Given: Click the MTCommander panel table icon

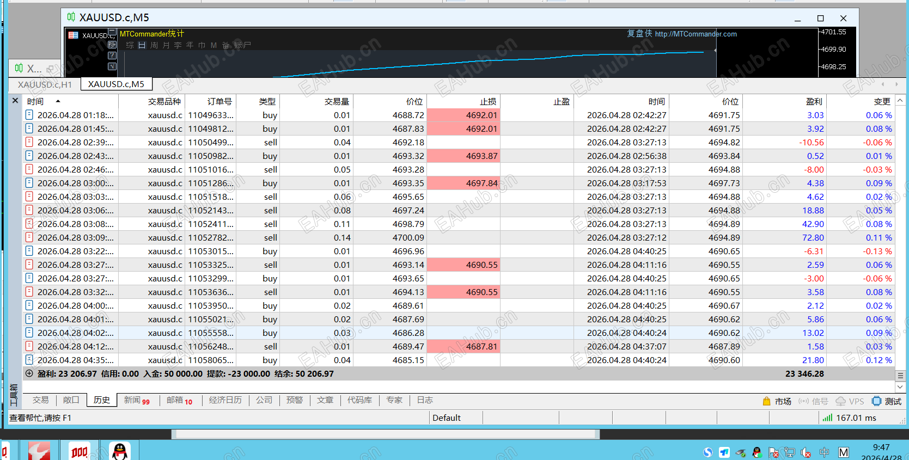Looking at the screenshot, I should click(x=73, y=35).
